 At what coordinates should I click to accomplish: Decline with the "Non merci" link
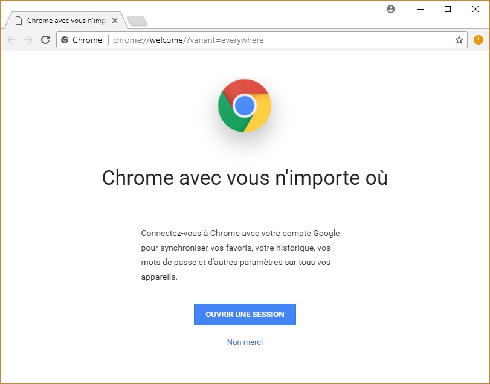point(245,342)
